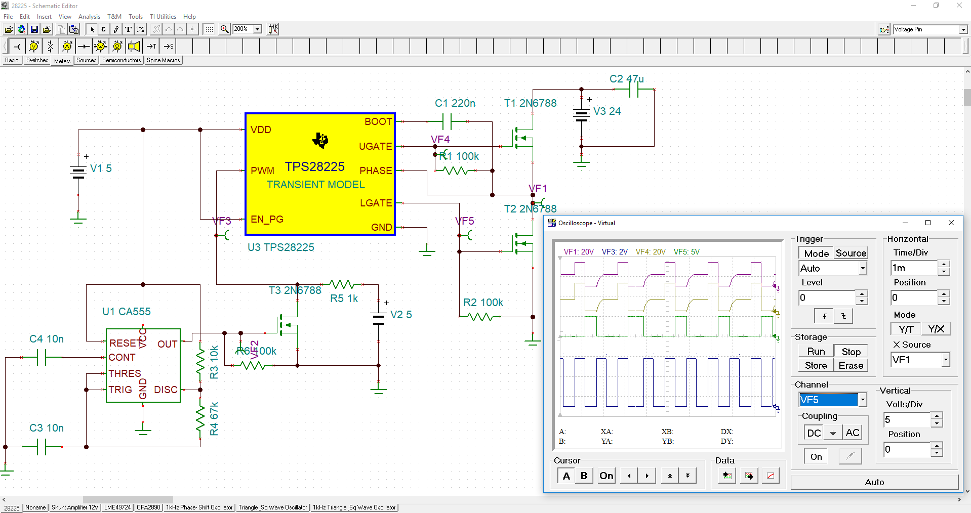Open the Analysis menu
The width and height of the screenshot is (971, 513).
click(89, 17)
